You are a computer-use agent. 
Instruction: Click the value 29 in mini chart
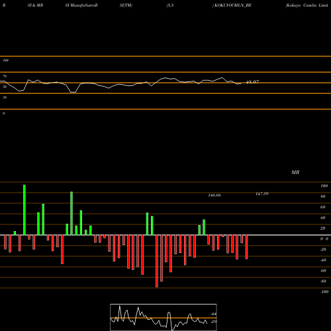pos(213,322)
